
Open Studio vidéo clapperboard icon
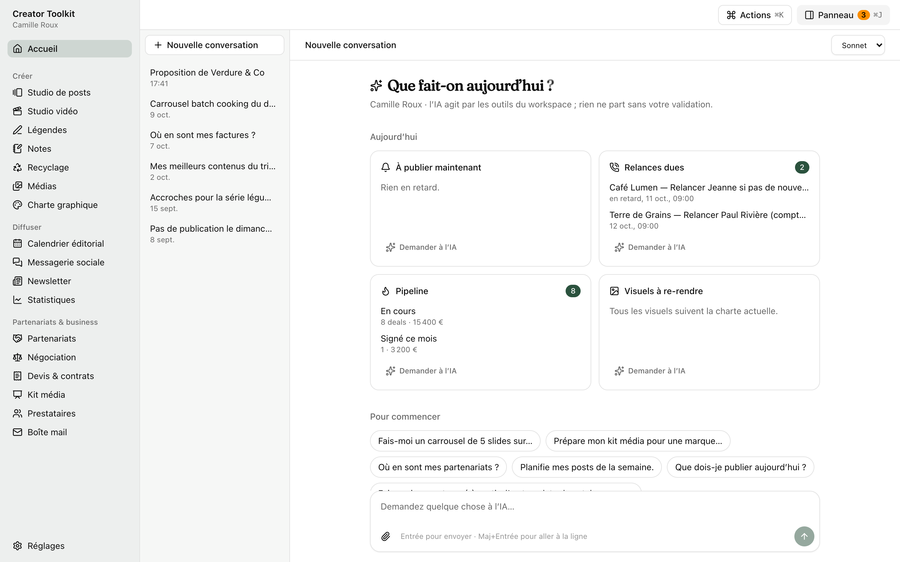coord(17,111)
